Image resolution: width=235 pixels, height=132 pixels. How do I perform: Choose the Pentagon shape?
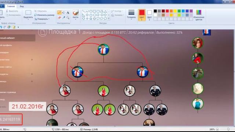coord(91,15)
